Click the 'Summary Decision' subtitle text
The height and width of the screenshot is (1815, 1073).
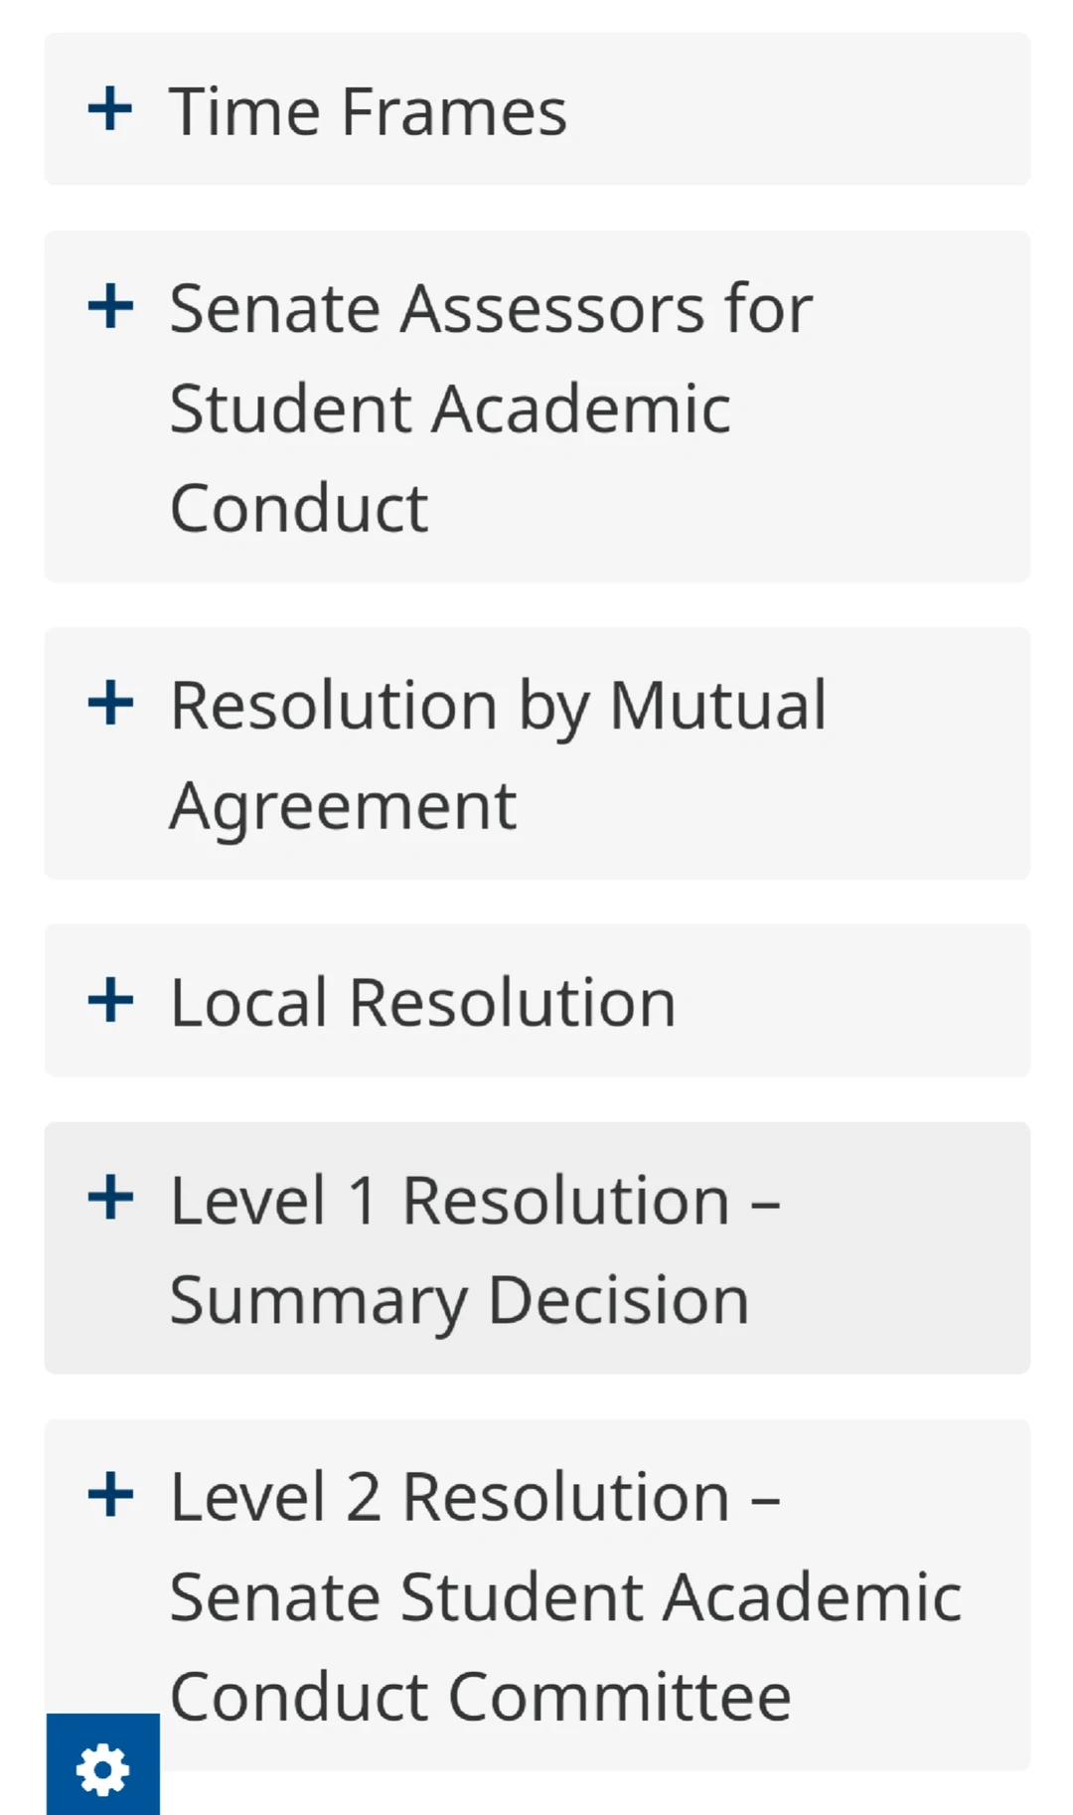tap(459, 1301)
